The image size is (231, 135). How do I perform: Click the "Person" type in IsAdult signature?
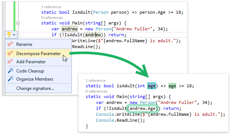[101, 12]
